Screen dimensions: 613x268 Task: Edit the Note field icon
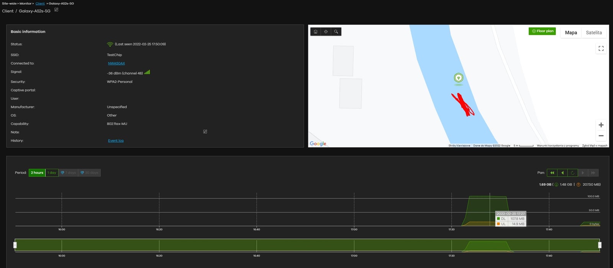pos(205,132)
